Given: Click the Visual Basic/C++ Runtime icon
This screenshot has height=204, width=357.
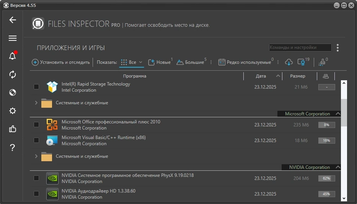Looking at the screenshot, I should click(x=52, y=140).
